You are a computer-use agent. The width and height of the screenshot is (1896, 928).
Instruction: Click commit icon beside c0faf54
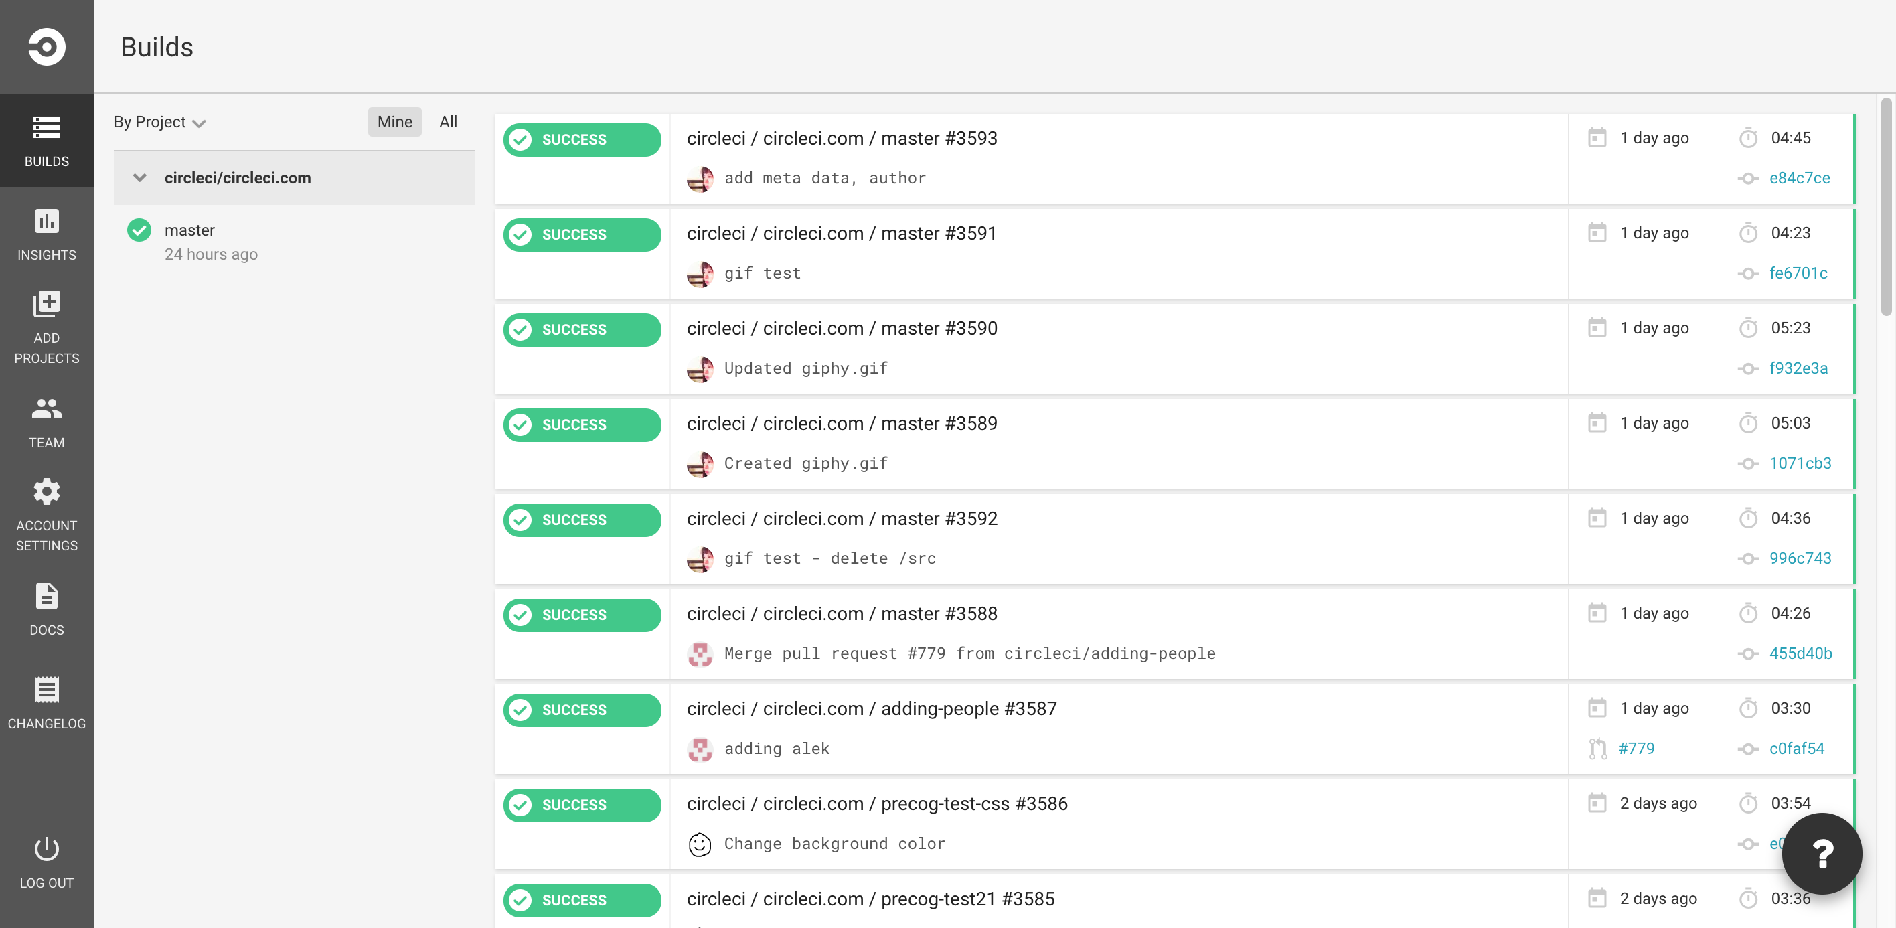(x=1748, y=749)
